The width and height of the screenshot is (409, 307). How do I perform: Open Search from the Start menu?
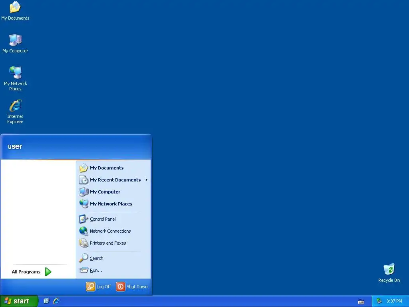113,258
